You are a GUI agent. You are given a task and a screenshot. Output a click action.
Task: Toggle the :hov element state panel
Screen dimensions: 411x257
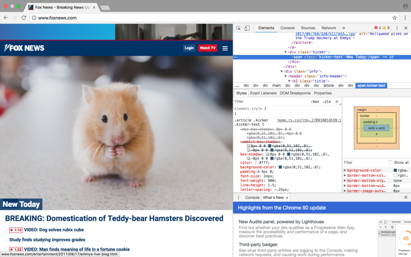[x=315, y=102]
